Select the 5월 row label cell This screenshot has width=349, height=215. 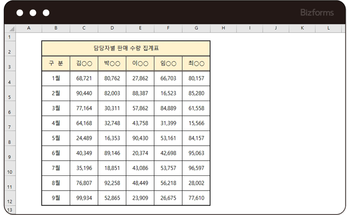click(x=56, y=138)
